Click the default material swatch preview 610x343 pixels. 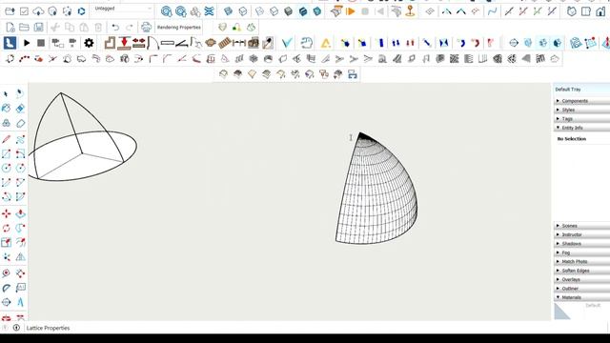point(562,312)
